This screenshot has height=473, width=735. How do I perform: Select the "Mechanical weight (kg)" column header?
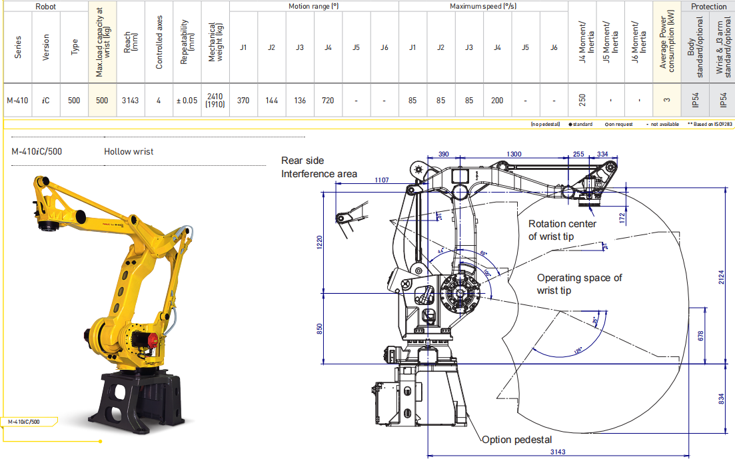215,42
